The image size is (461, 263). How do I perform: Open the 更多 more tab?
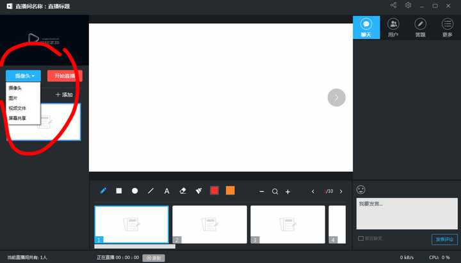coord(448,28)
